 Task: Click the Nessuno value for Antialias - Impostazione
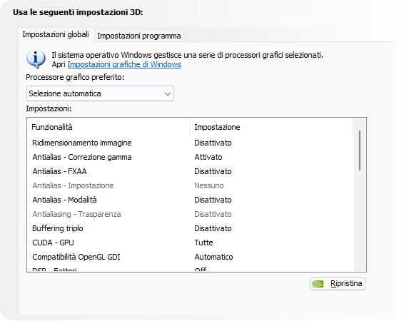[209, 185]
